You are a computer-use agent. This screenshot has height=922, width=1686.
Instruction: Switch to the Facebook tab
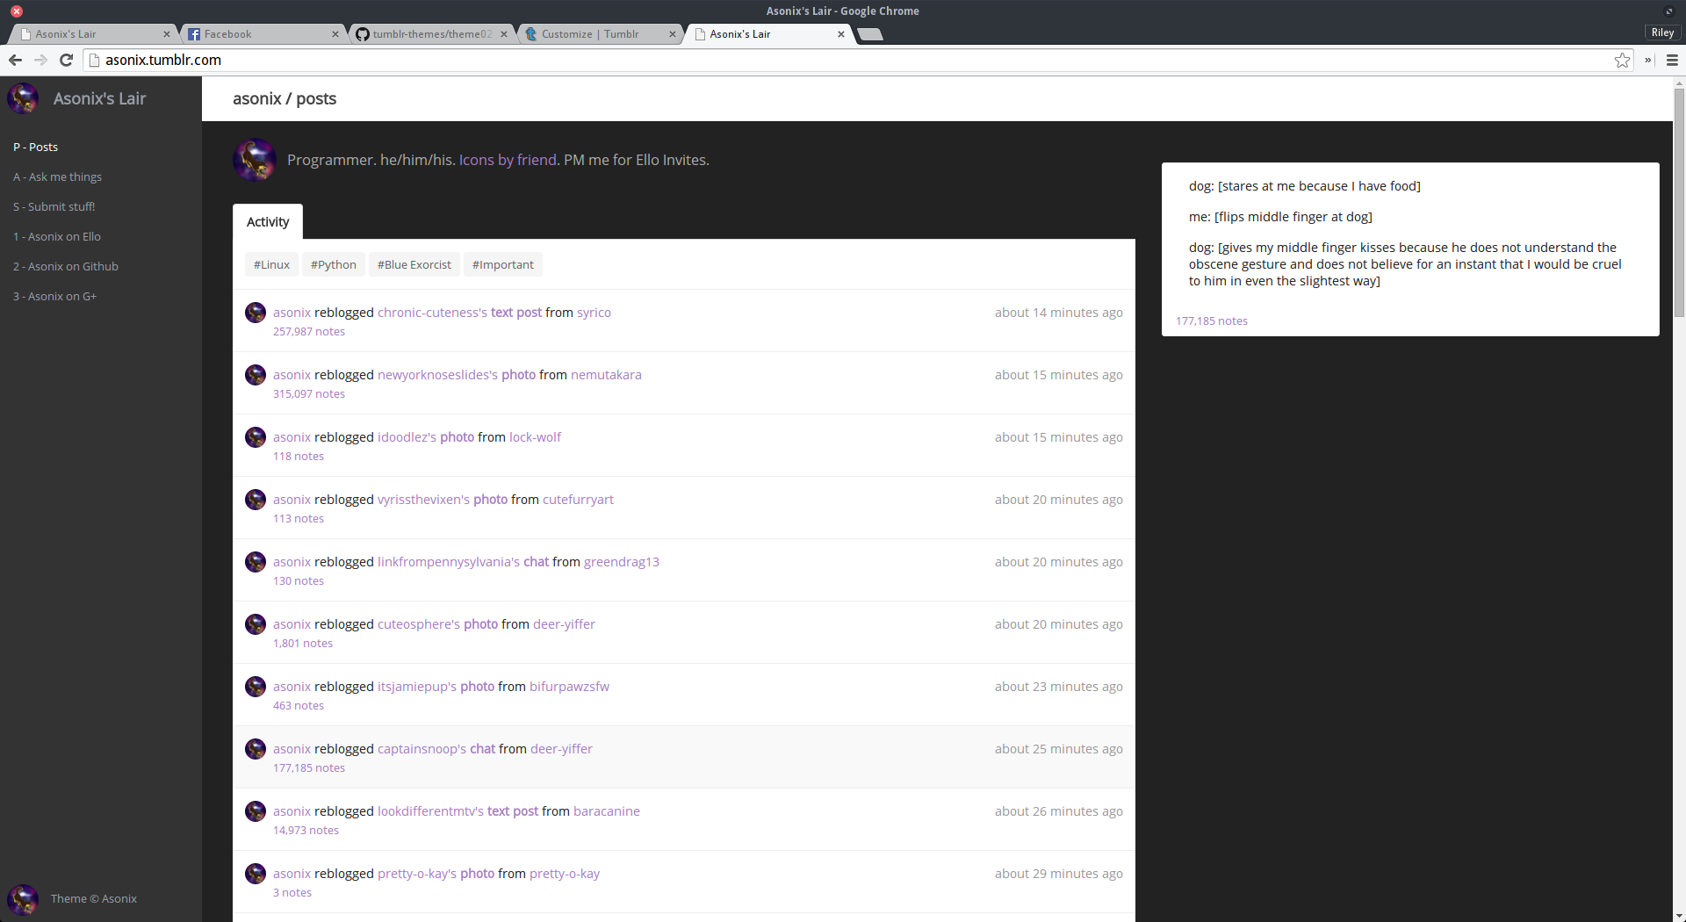tap(262, 34)
